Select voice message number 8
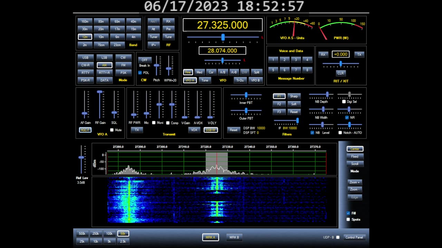 (x=307, y=70)
